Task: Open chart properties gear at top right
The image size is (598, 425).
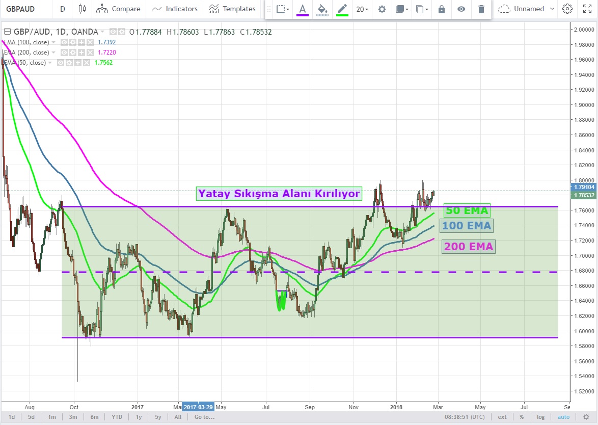Action: pyautogui.click(x=567, y=9)
